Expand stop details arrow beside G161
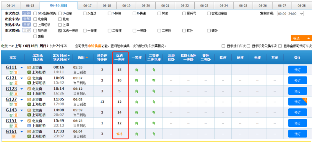 point(22,132)
